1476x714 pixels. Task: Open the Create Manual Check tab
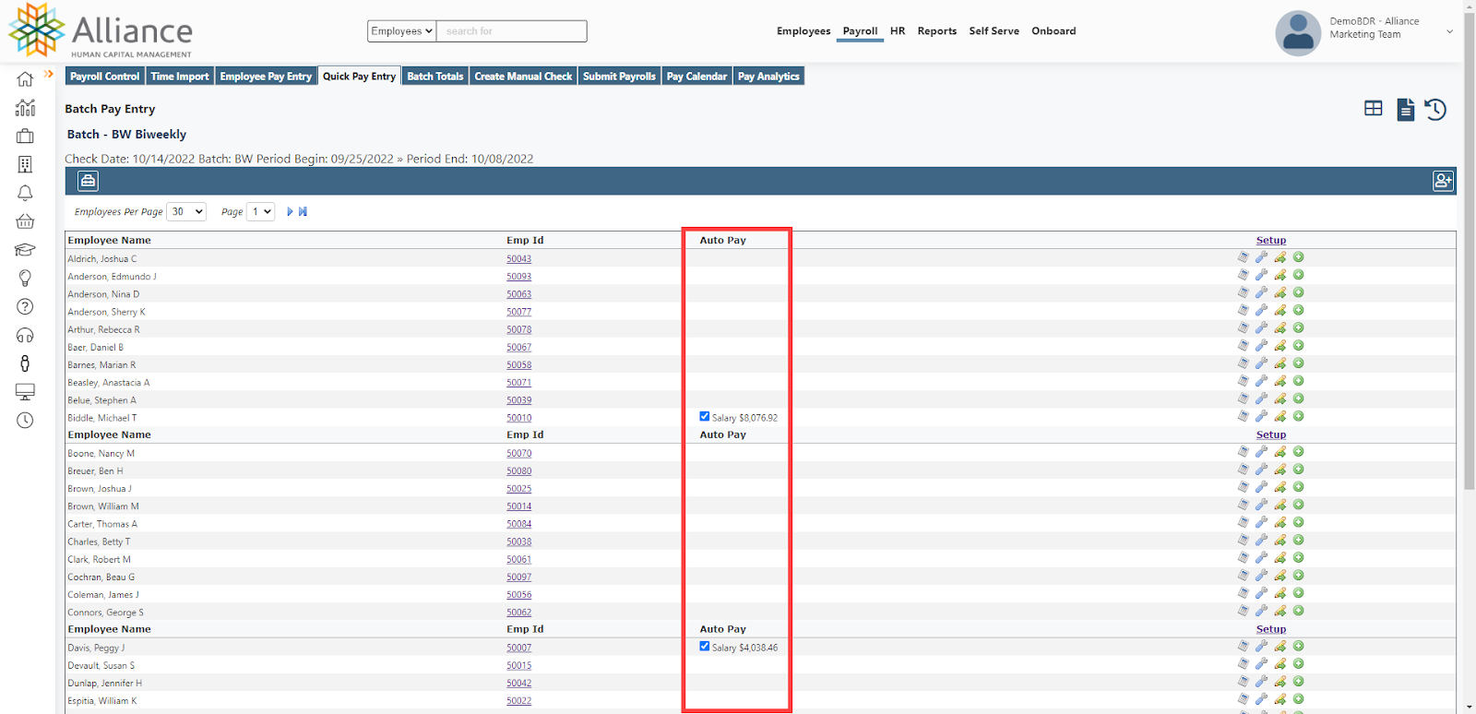coord(523,77)
